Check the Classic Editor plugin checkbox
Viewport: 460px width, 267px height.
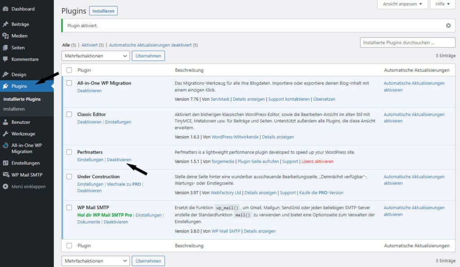click(69, 114)
